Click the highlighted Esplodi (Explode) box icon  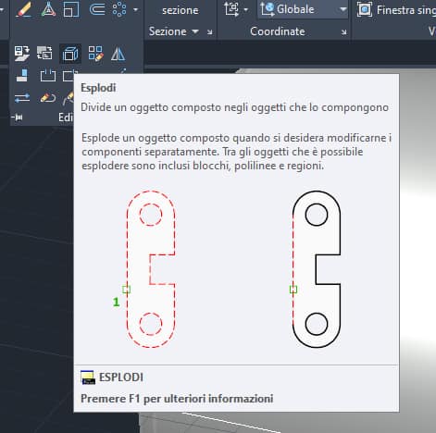click(70, 54)
